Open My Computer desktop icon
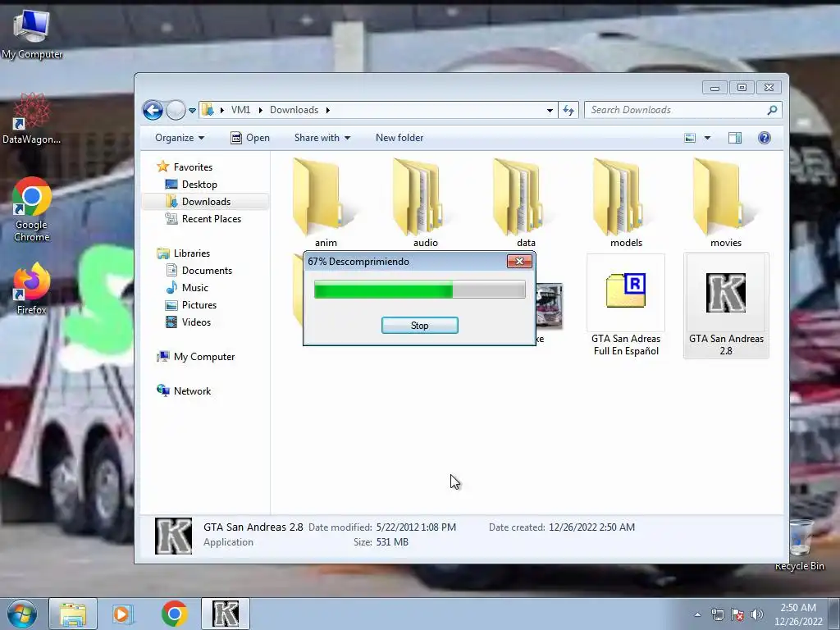 [32, 34]
